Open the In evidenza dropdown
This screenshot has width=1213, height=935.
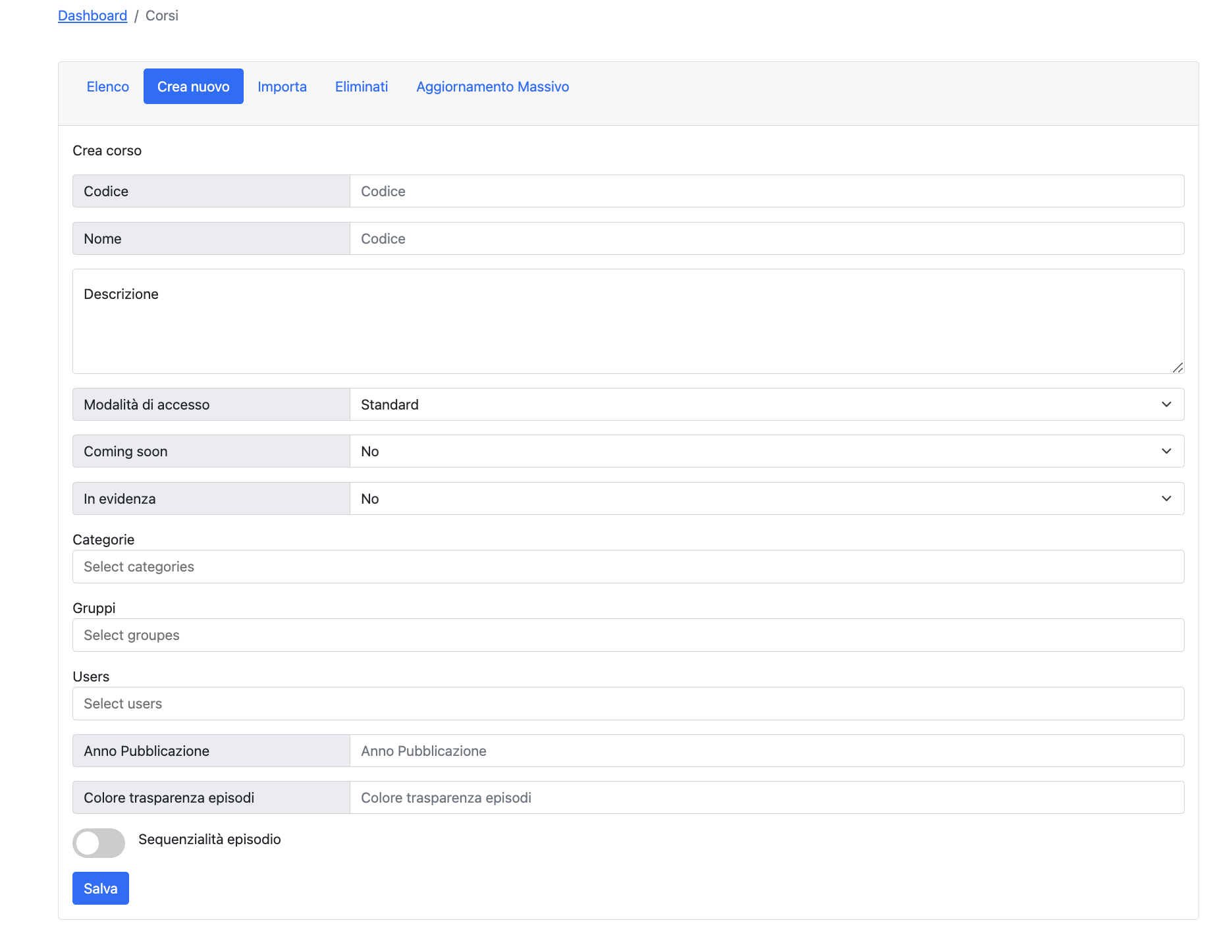[766, 498]
